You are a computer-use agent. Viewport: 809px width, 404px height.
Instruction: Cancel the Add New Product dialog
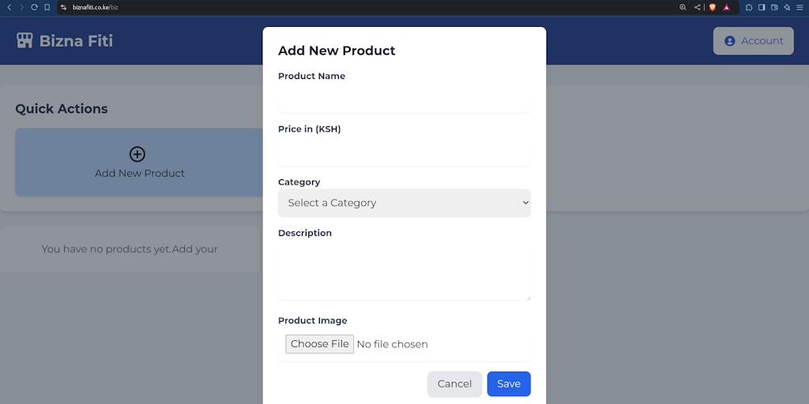click(454, 384)
